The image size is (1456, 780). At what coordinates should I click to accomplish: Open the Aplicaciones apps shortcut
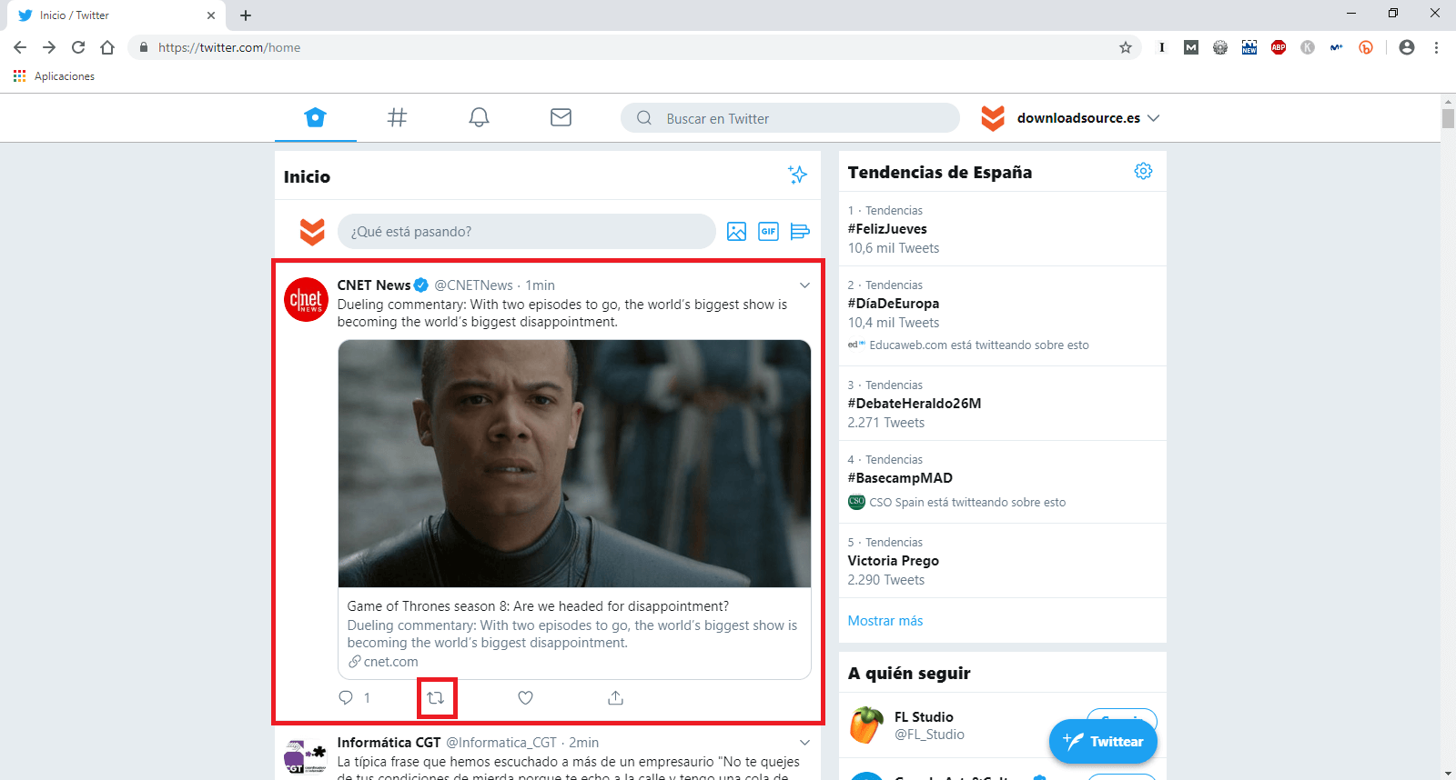point(54,76)
